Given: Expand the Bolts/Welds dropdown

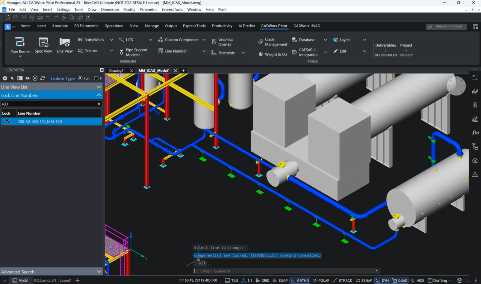Looking at the screenshot, I should (x=112, y=40).
